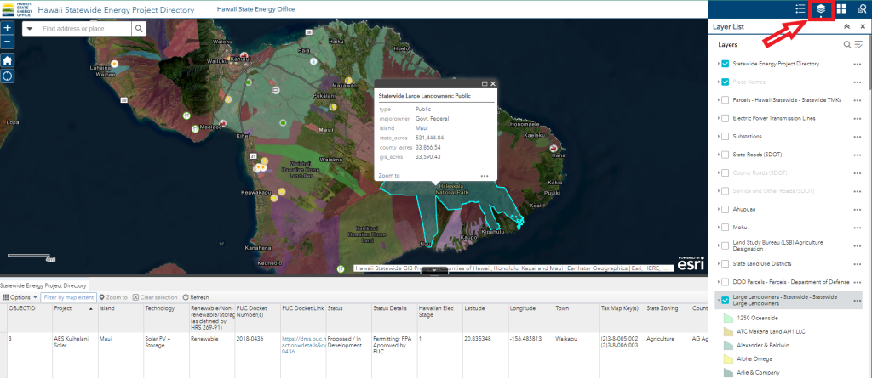
Task: Close the Layer List panel
Action: [863, 26]
